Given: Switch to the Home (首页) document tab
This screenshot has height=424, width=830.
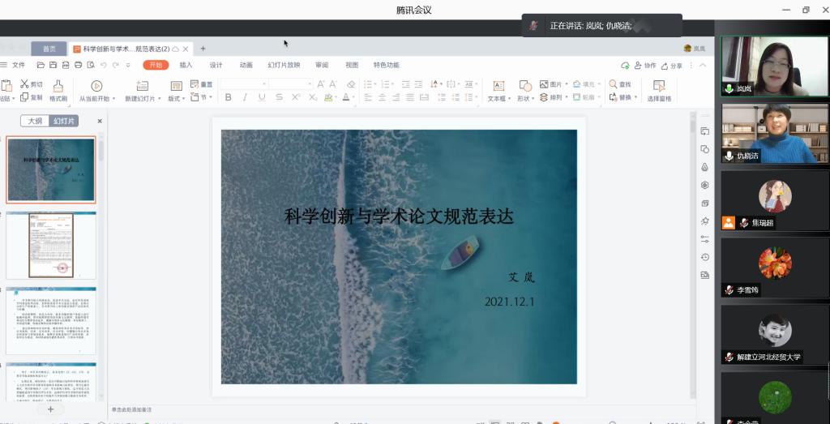Looking at the screenshot, I should click(49, 49).
